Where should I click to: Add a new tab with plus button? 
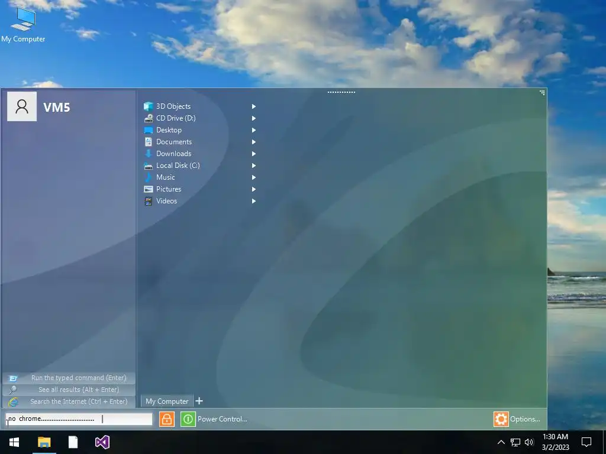(x=199, y=401)
